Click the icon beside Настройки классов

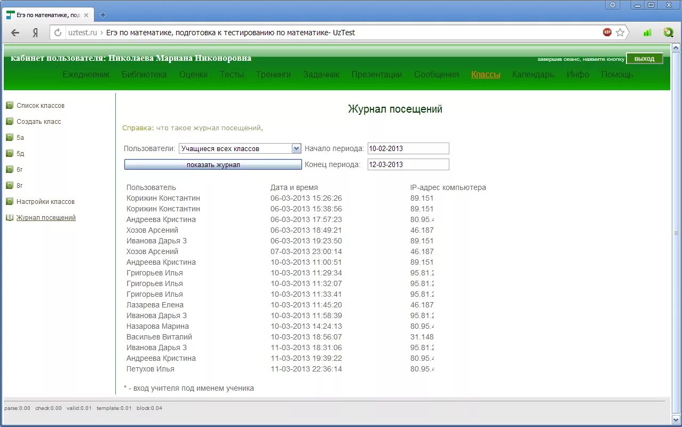click(10, 202)
